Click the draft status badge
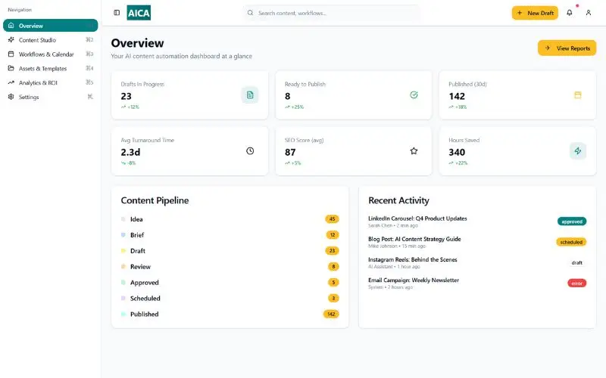606x378 pixels. click(x=577, y=262)
